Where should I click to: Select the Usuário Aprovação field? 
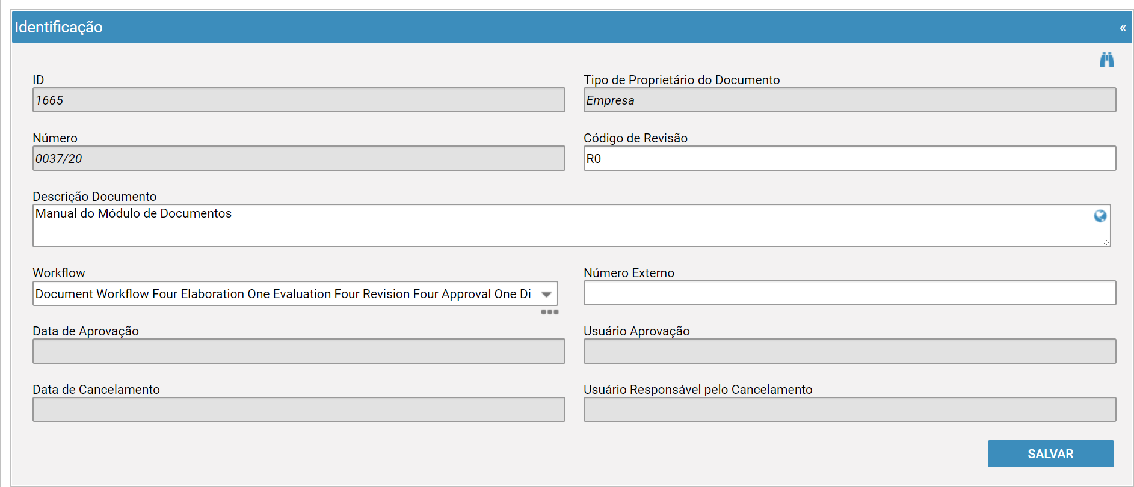[849, 352]
